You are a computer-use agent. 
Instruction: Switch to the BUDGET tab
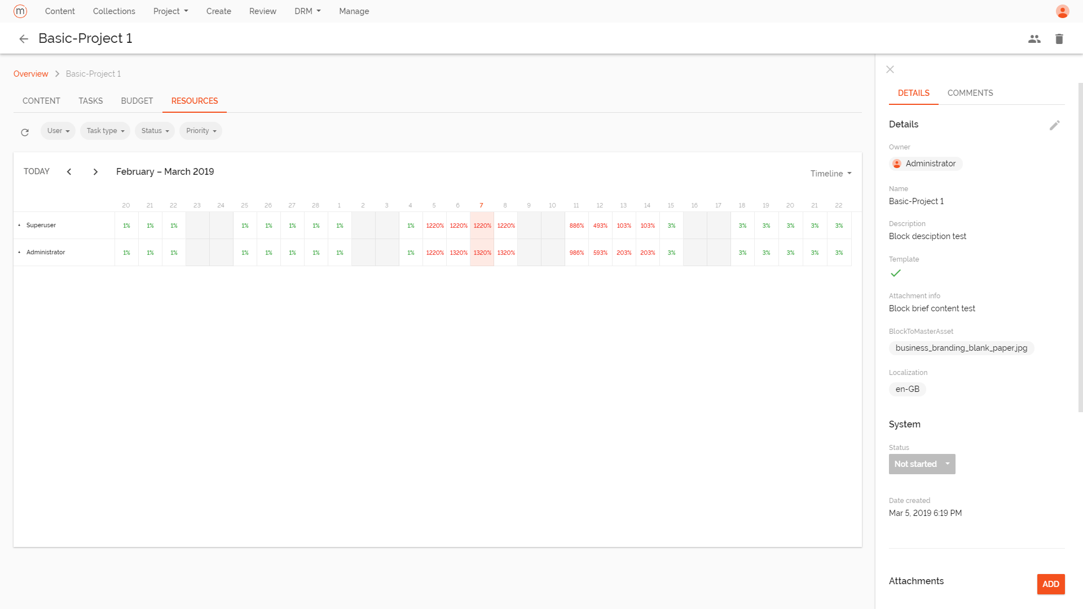137,101
